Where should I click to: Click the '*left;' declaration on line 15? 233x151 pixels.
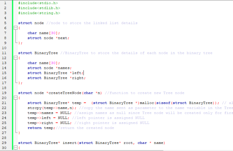coord(77,73)
